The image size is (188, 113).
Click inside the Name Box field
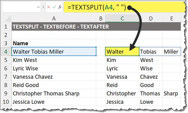click(x=19, y=8)
